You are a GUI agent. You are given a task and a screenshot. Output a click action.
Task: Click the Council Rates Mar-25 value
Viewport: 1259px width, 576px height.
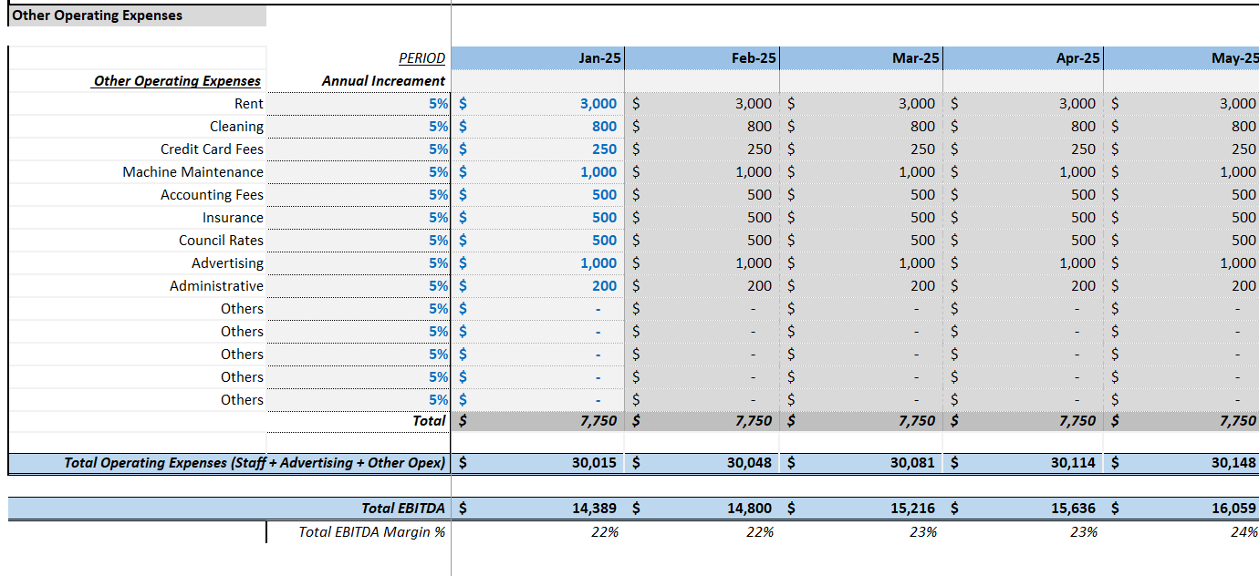tap(912, 240)
